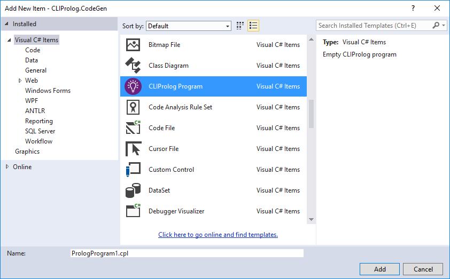The image size is (450, 279).
Task: Select the Code Analysis Rule Set label
Action: (180, 107)
